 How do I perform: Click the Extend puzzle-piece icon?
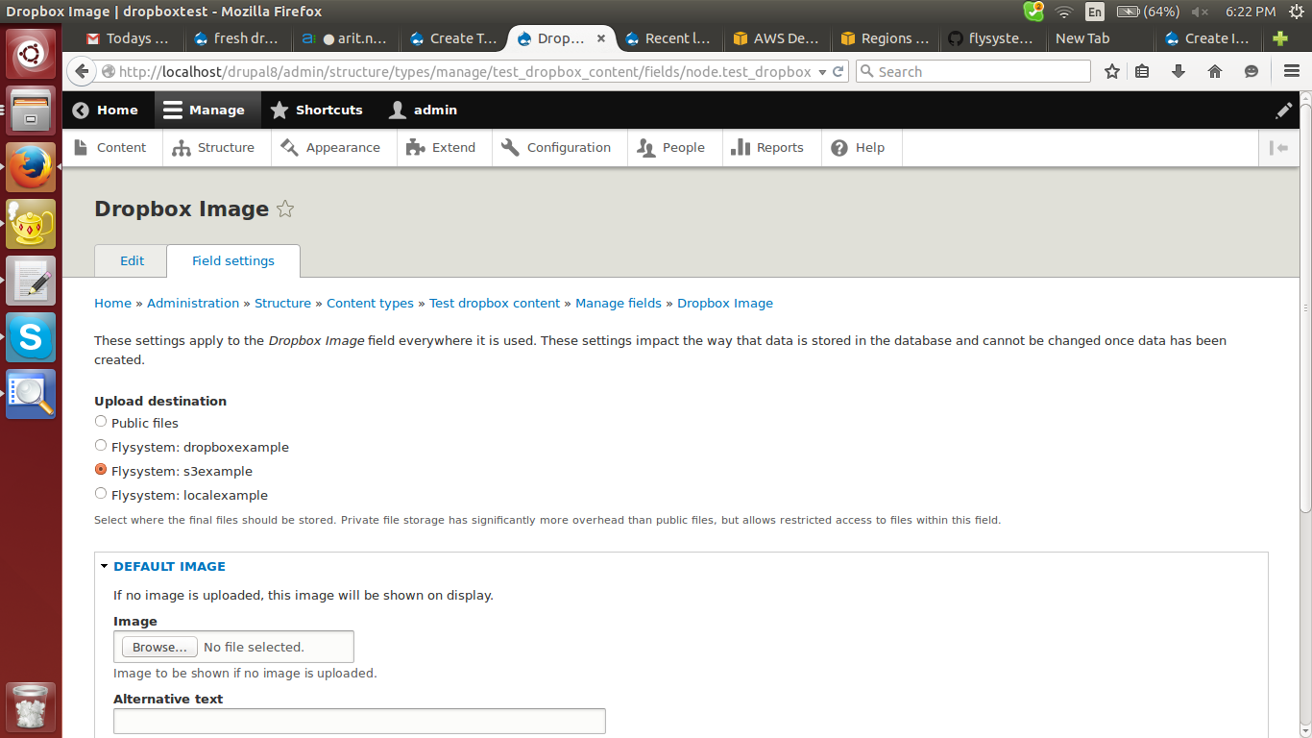tap(417, 147)
